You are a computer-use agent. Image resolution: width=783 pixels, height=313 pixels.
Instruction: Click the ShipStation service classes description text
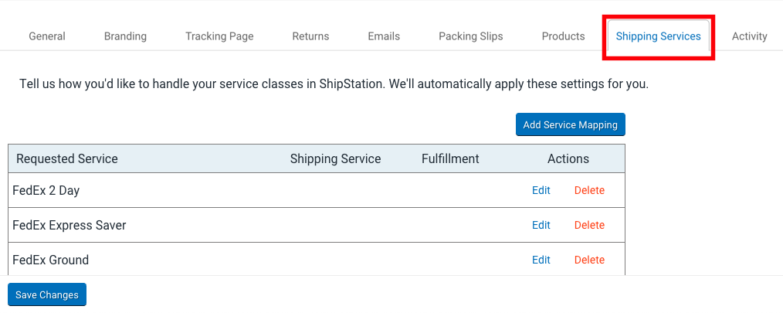[x=334, y=84]
